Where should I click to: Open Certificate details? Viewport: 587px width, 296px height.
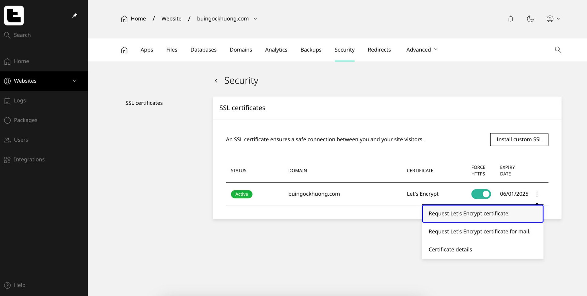coord(450,249)
